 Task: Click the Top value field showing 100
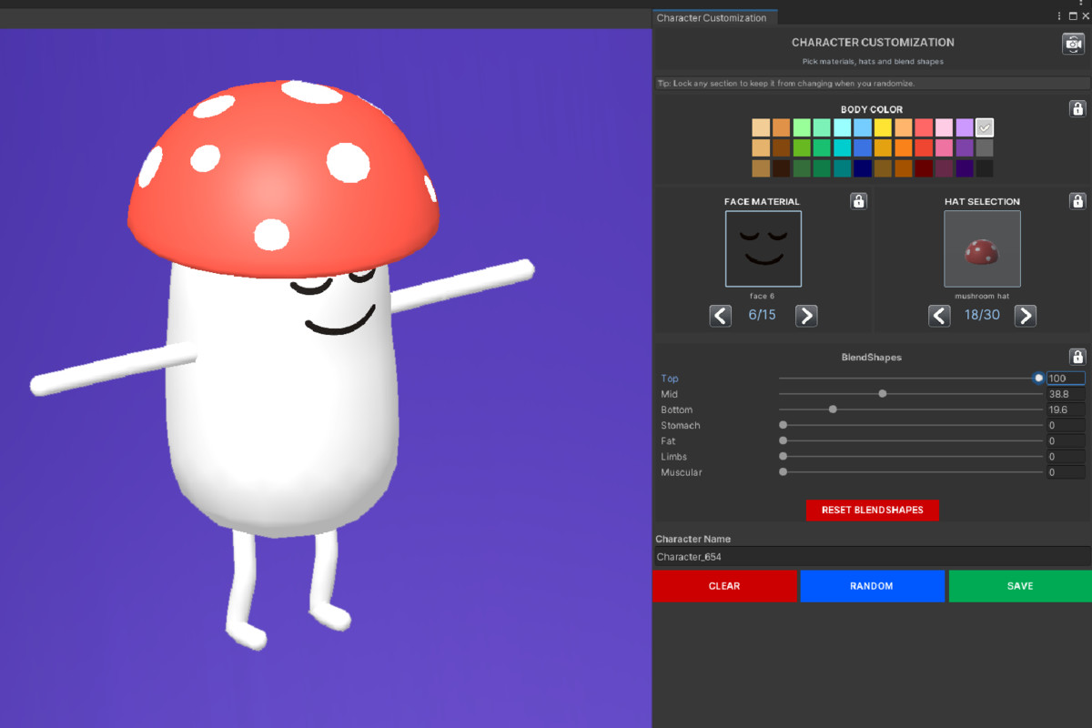(1065, 378)
